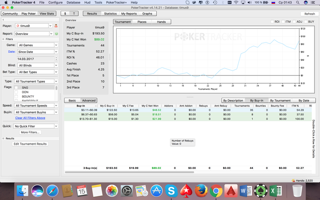The height and width of the screenshot is (200, 320).
Task: Open the All Tournament Buyins dropdown
Action: (x=36, y=112)
